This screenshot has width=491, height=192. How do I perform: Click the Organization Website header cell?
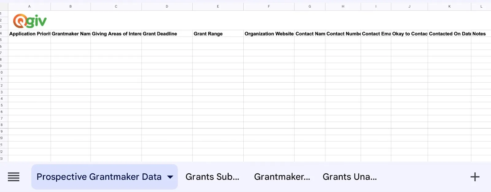click(x=269, y=34)
